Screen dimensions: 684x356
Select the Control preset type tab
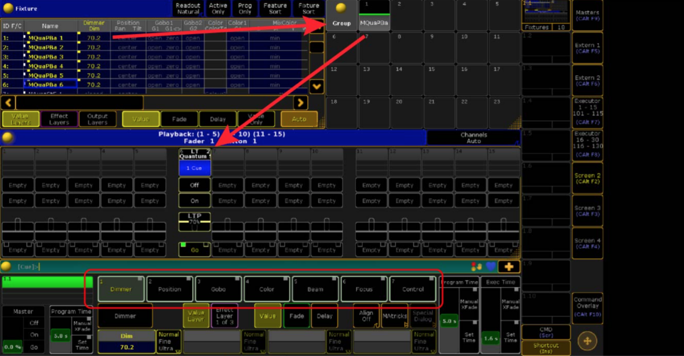pos(413,289)
